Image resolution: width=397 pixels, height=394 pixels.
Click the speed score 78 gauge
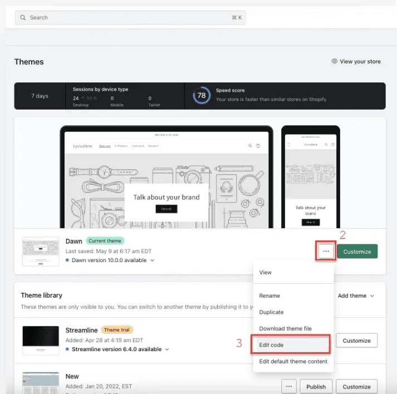tap(202, 95)
